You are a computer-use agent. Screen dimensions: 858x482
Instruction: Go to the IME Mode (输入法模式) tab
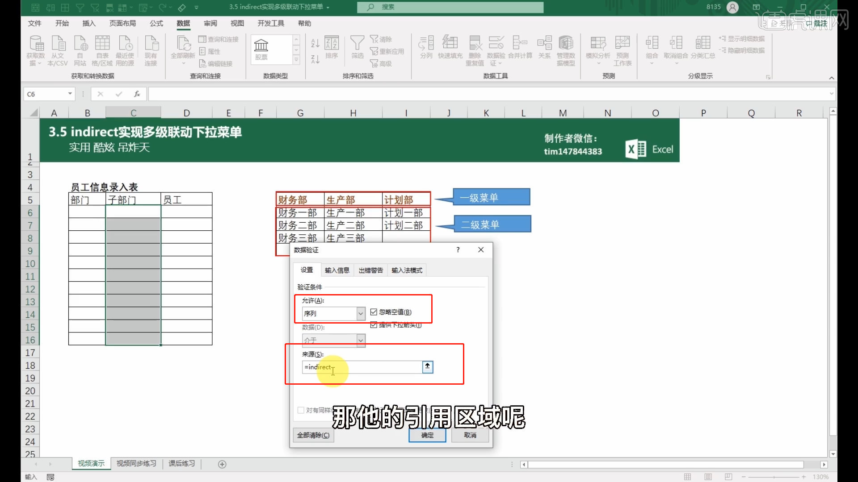click(407, 270)
